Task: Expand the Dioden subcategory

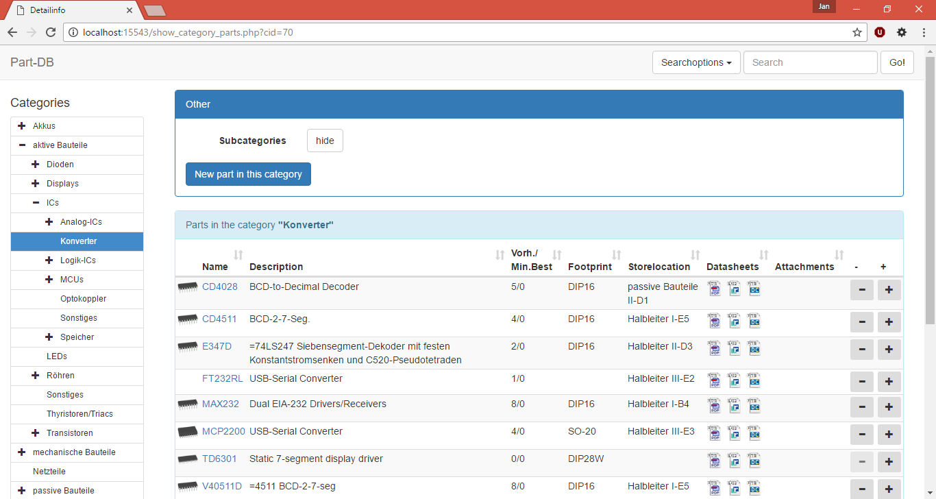Action: pyautogui.click(x=36, y=165)
